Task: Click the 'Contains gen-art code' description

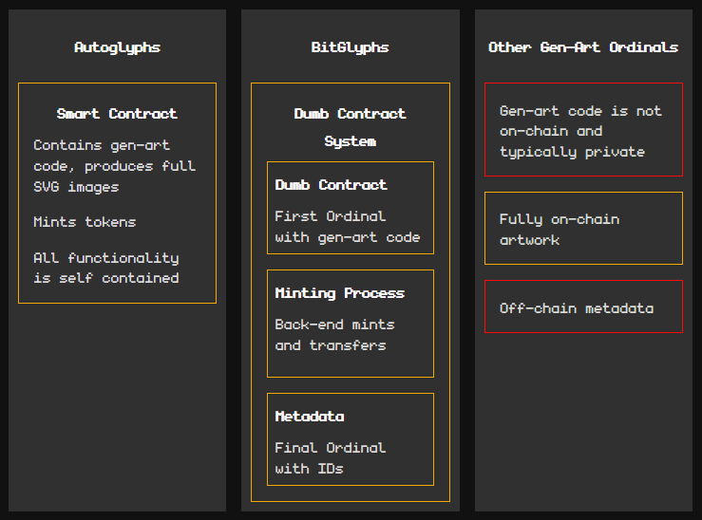Action: point(114,166)
